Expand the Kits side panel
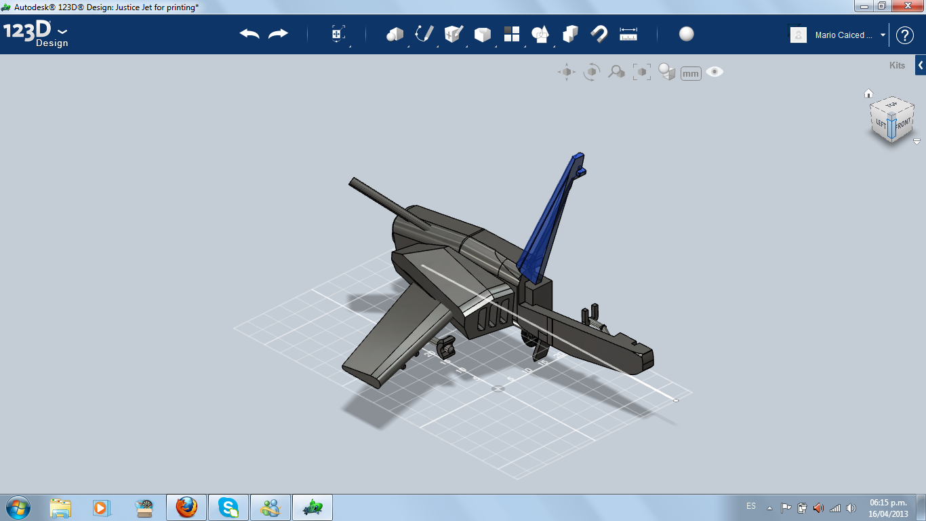 (x=921, y=65)
